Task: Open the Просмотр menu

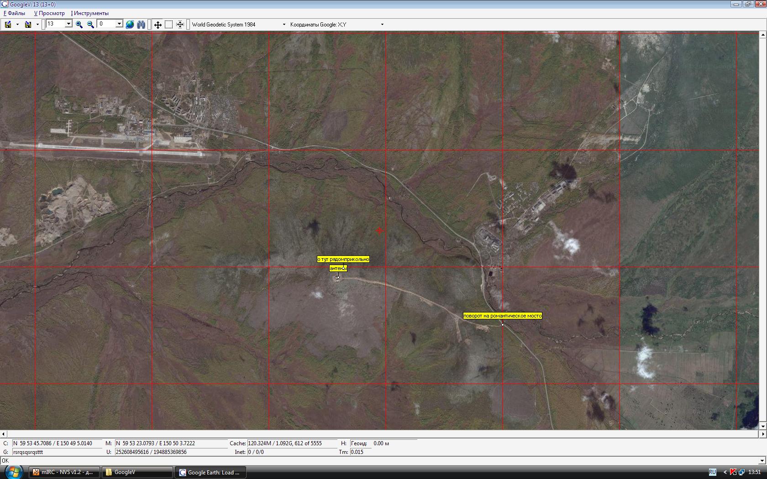Action: [50, 13]
